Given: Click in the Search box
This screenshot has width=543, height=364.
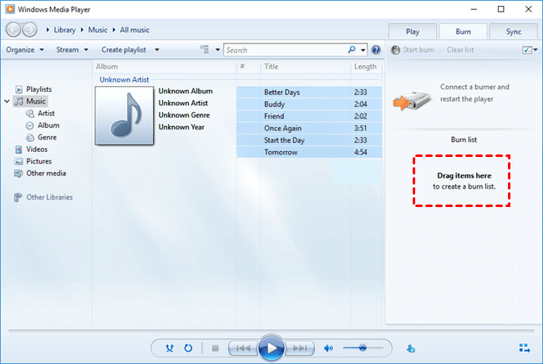Looking at the screenshot, I should click(x=285, y=50).
